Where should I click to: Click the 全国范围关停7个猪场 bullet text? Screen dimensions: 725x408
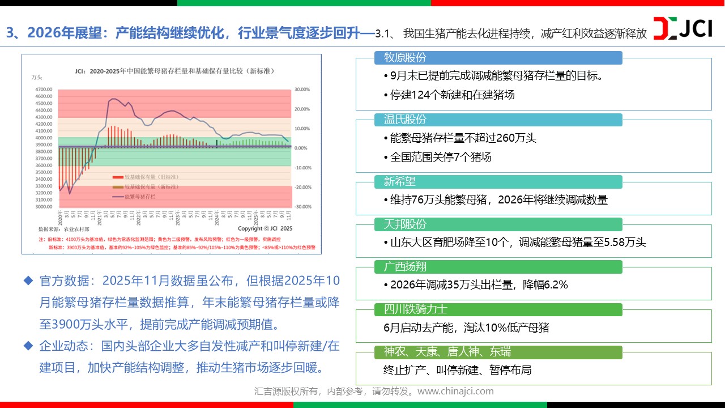pos(441,157)
